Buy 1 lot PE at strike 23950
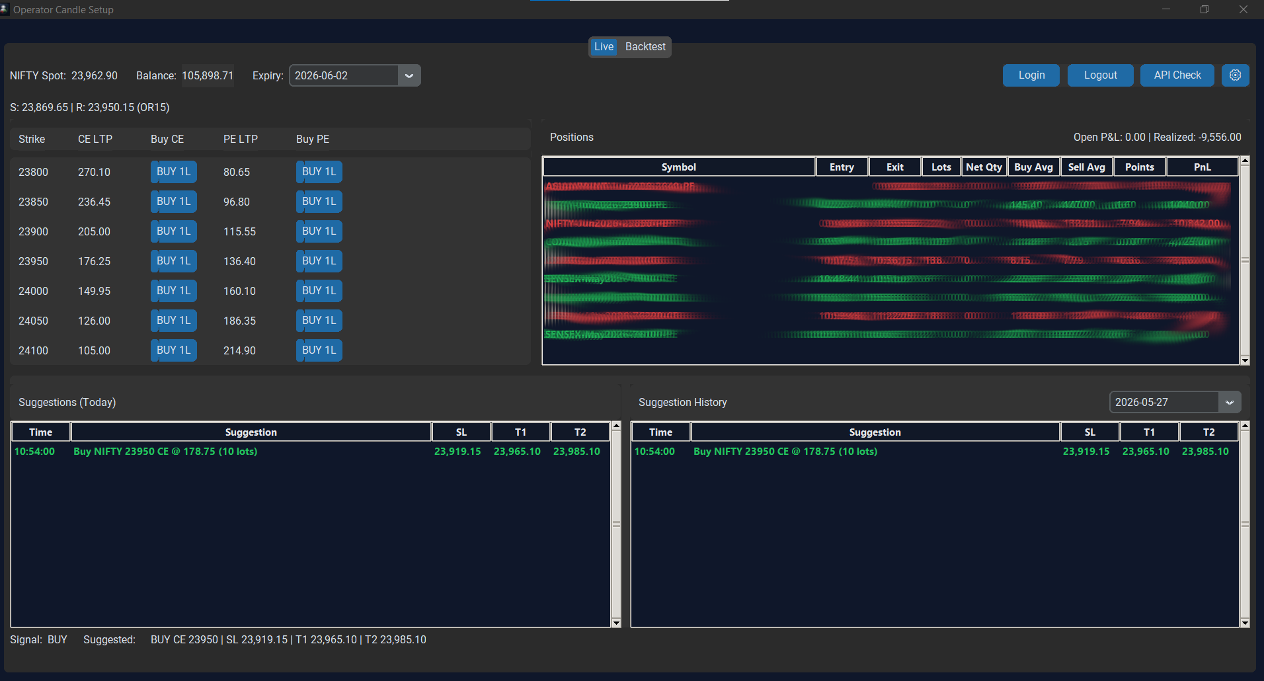1264x681 pixels. (319, 261)
